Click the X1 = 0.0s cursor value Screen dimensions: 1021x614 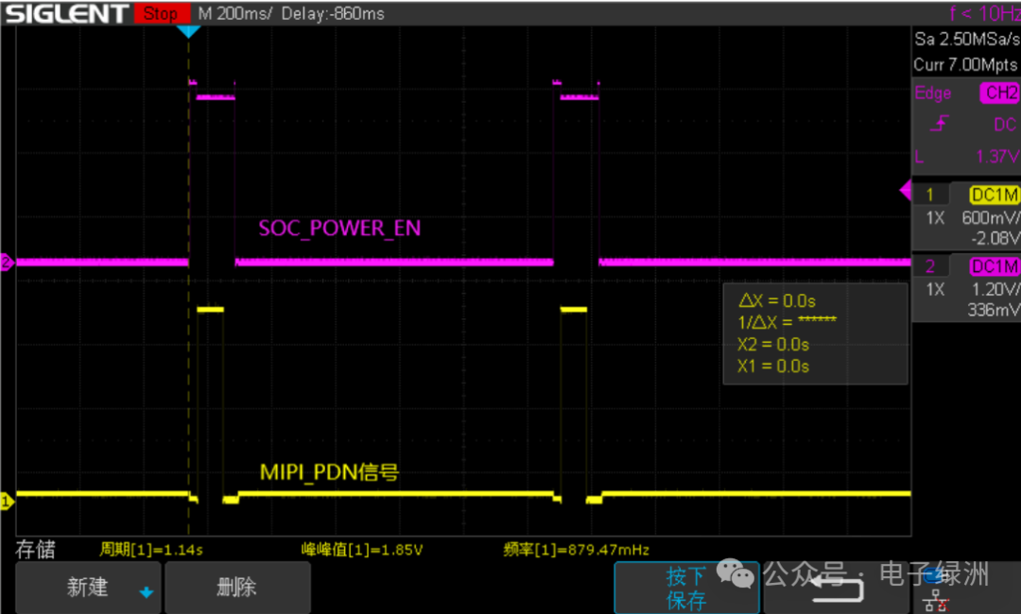point(773,367)
